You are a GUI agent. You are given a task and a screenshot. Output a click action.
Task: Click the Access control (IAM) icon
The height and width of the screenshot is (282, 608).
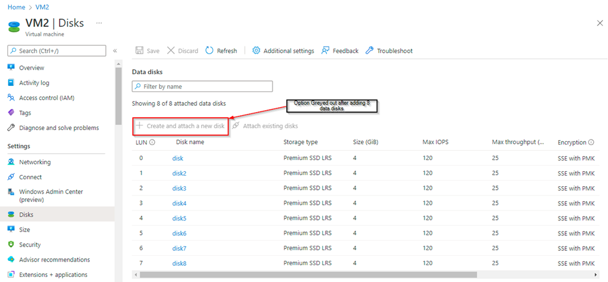(11, 98)
